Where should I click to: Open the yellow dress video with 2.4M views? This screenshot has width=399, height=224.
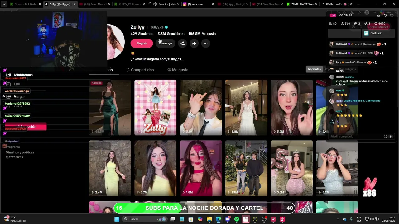point(110,168)
